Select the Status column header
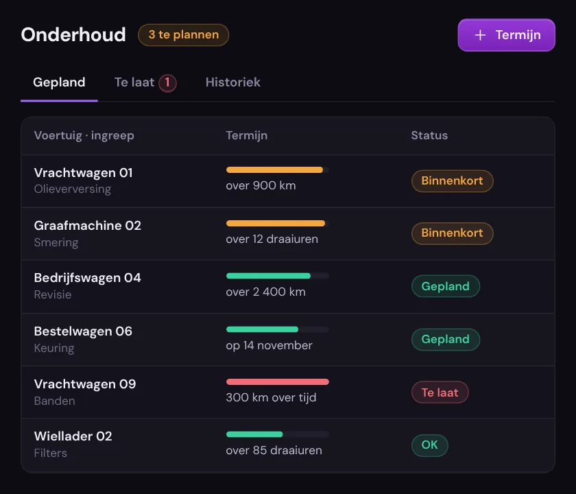The image size is (576, 494). [429, 136]
